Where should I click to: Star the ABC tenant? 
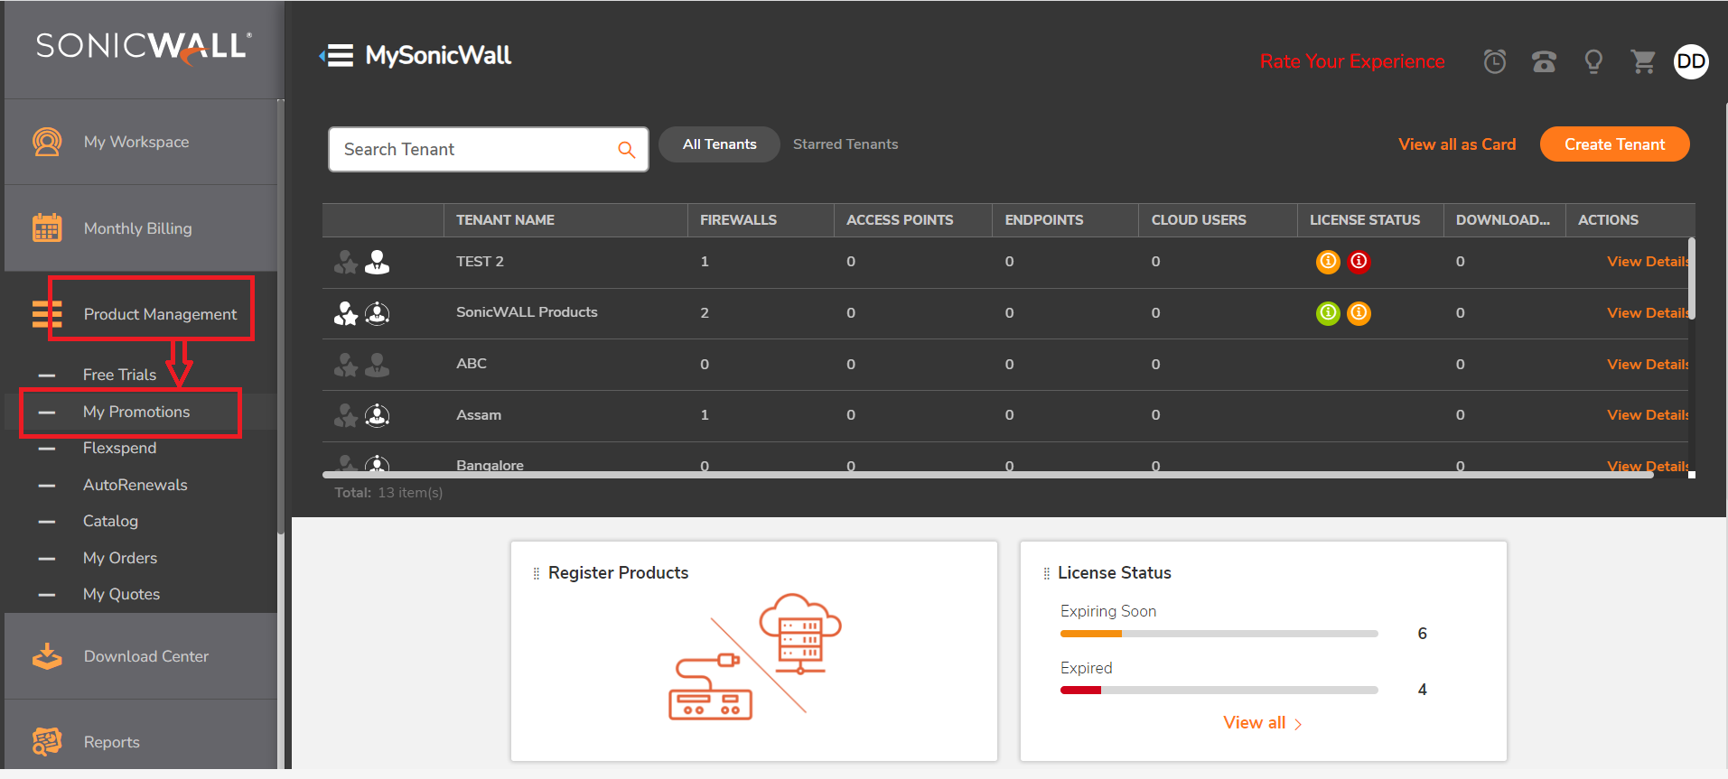(x=346, y=365)
